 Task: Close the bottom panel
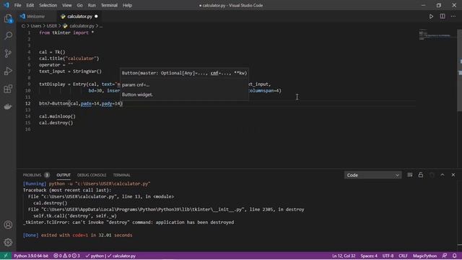[x=453, y=175]
